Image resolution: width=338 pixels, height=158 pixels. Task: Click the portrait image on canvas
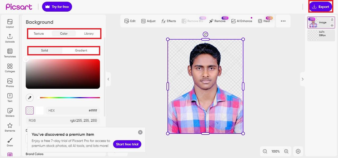coord(205,86)
